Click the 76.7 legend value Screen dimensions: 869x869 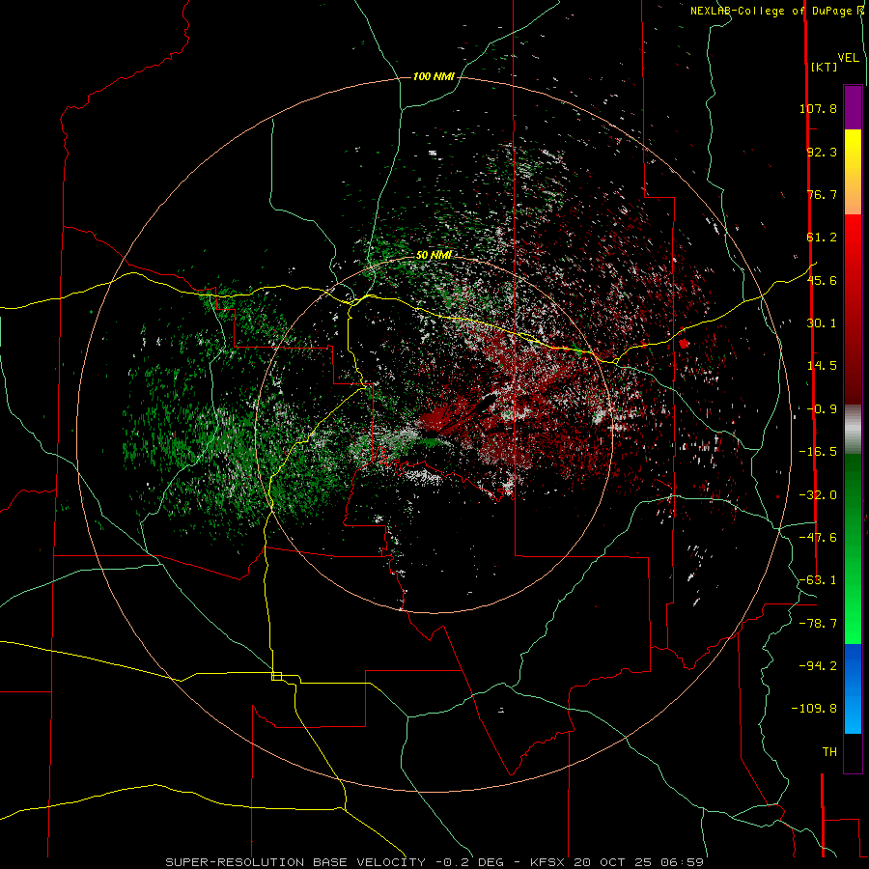pyautogui.click(x=822, y=194)
